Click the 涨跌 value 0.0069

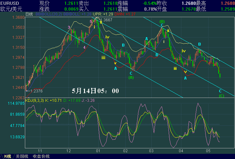click(71, 9)
